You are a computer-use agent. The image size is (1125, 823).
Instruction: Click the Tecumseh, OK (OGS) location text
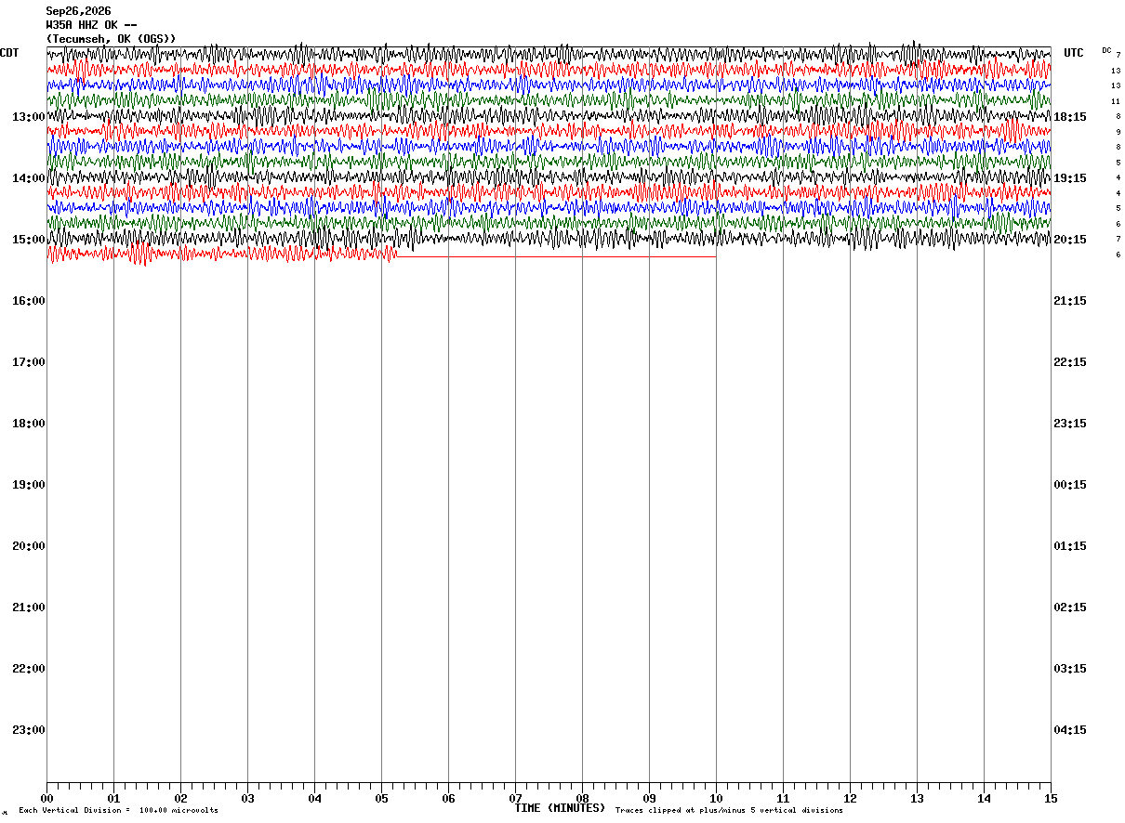[x=111, y=39]
